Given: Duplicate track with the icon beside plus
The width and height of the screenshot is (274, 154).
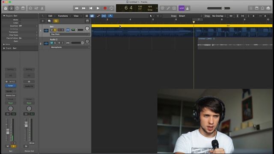Looking at the screenshot, I should tap(49, 21).
